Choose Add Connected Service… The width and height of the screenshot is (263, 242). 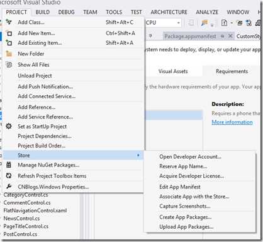coord(74,96)
